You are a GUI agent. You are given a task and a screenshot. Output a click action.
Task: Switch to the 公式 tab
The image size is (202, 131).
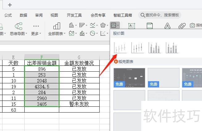point(8,15)
